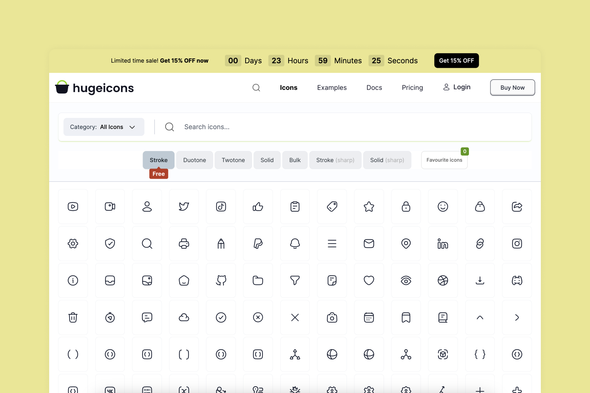Viewport: 590px width, 393px height.
Task: Click the Buy Now button
Action: (x=512, y=88)
